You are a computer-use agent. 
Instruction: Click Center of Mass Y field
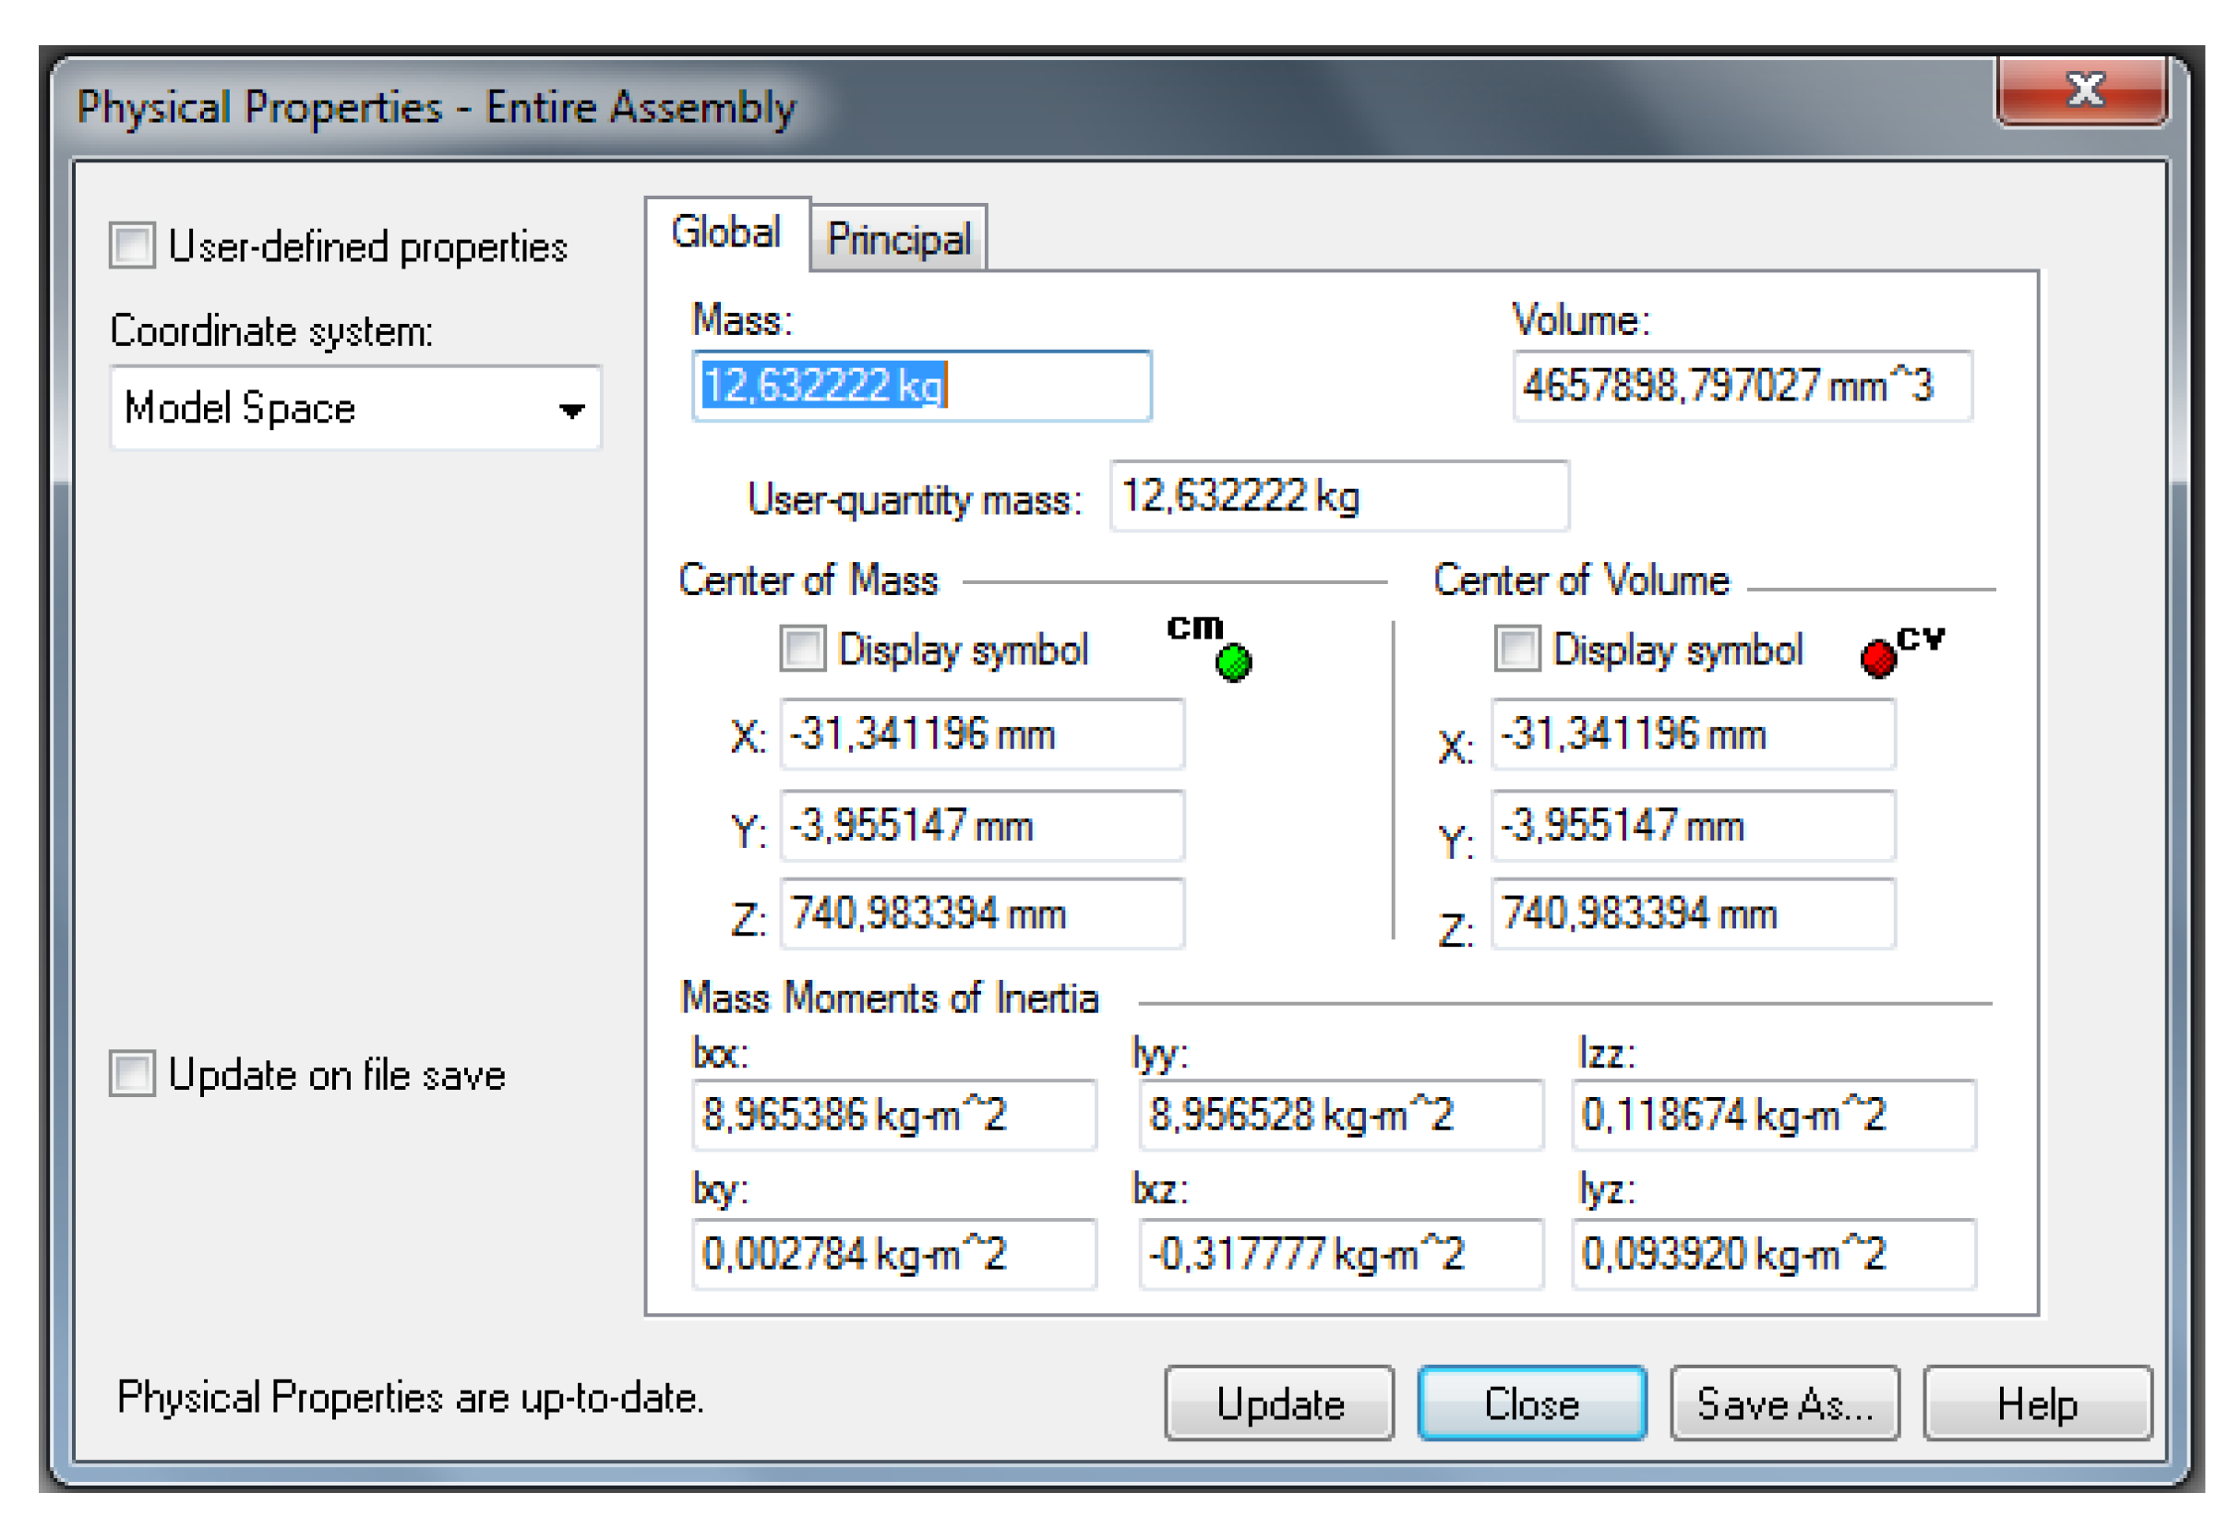[982, 826]
